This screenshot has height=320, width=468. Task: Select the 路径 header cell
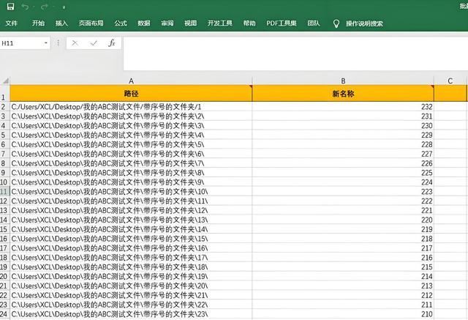pyautogui.click(x=130, y=94)
